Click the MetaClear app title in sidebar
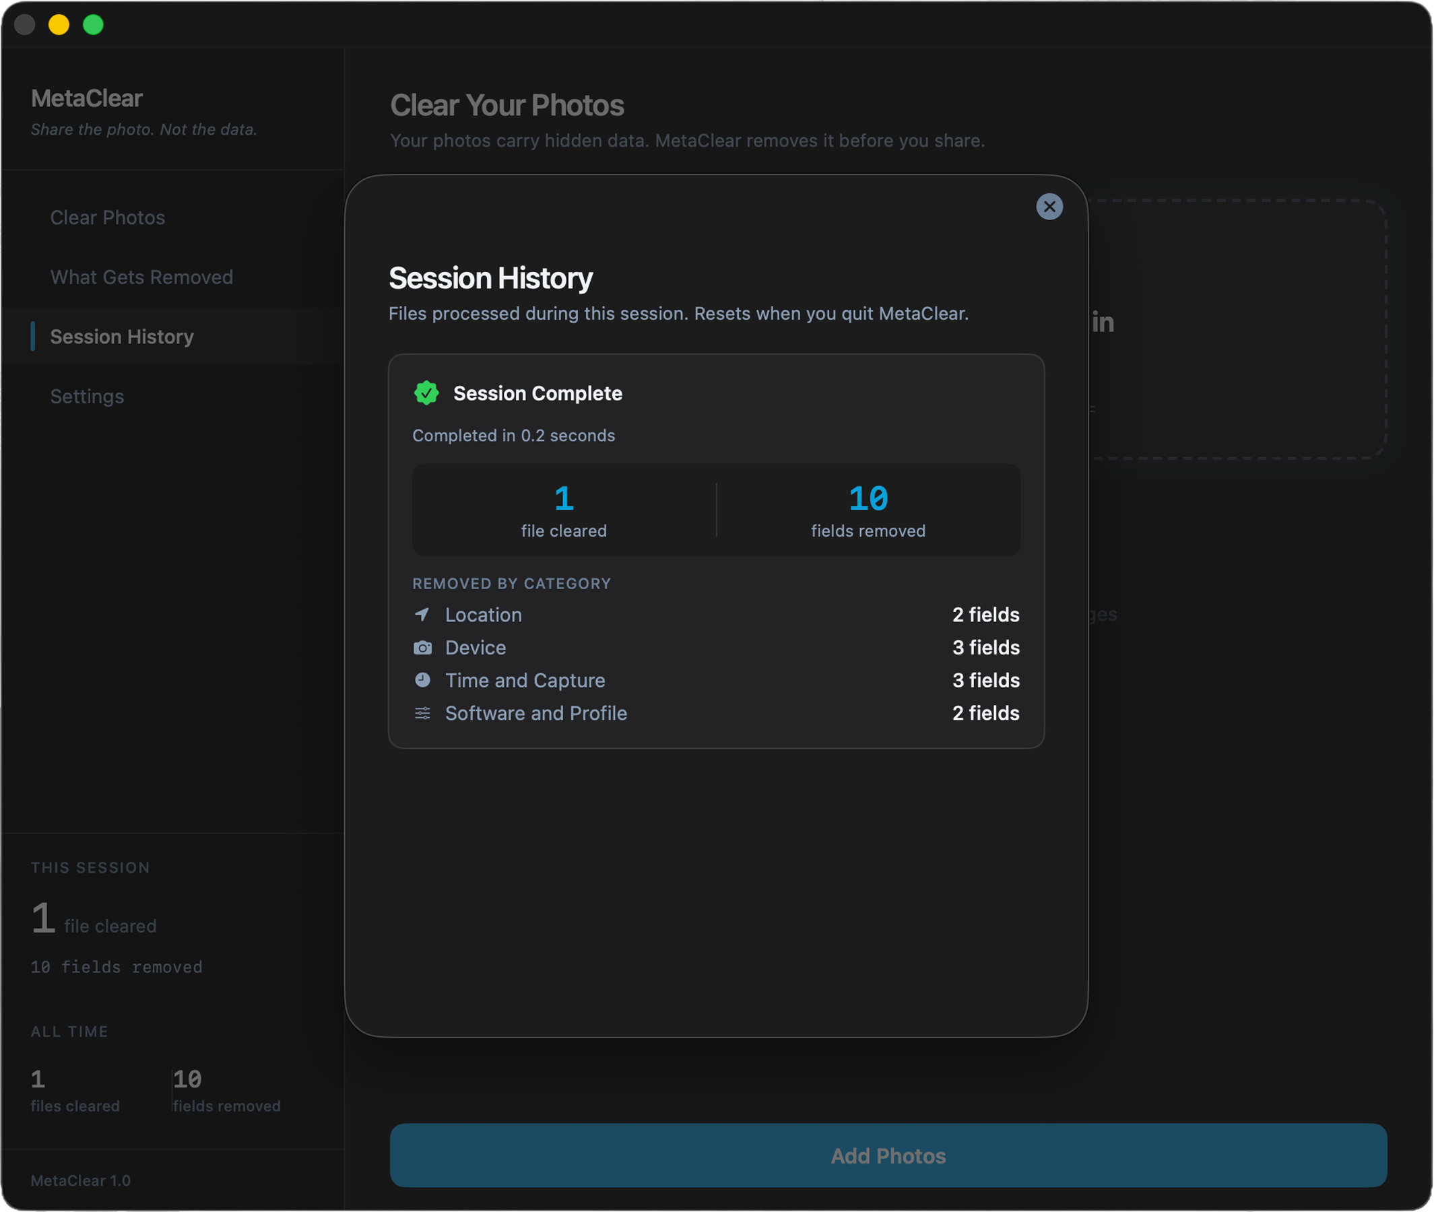 pyautogui.click(x=87, y=98)
